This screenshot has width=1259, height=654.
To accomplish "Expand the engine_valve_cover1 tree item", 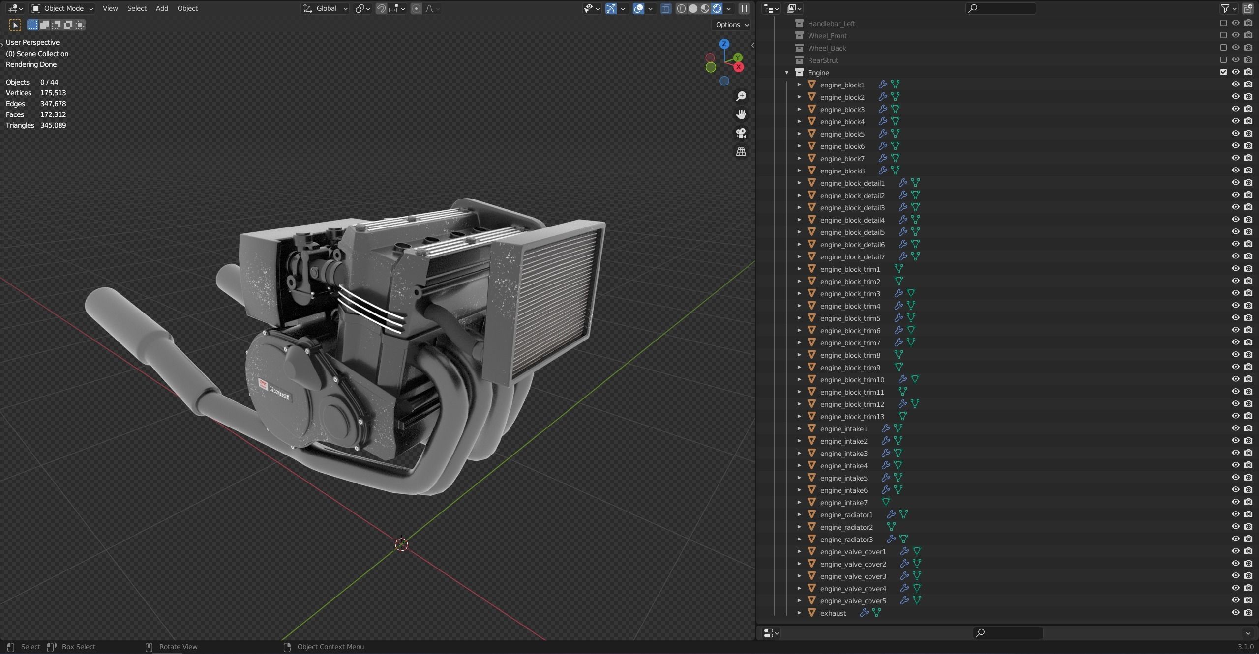I will click(x=799, y=551).
